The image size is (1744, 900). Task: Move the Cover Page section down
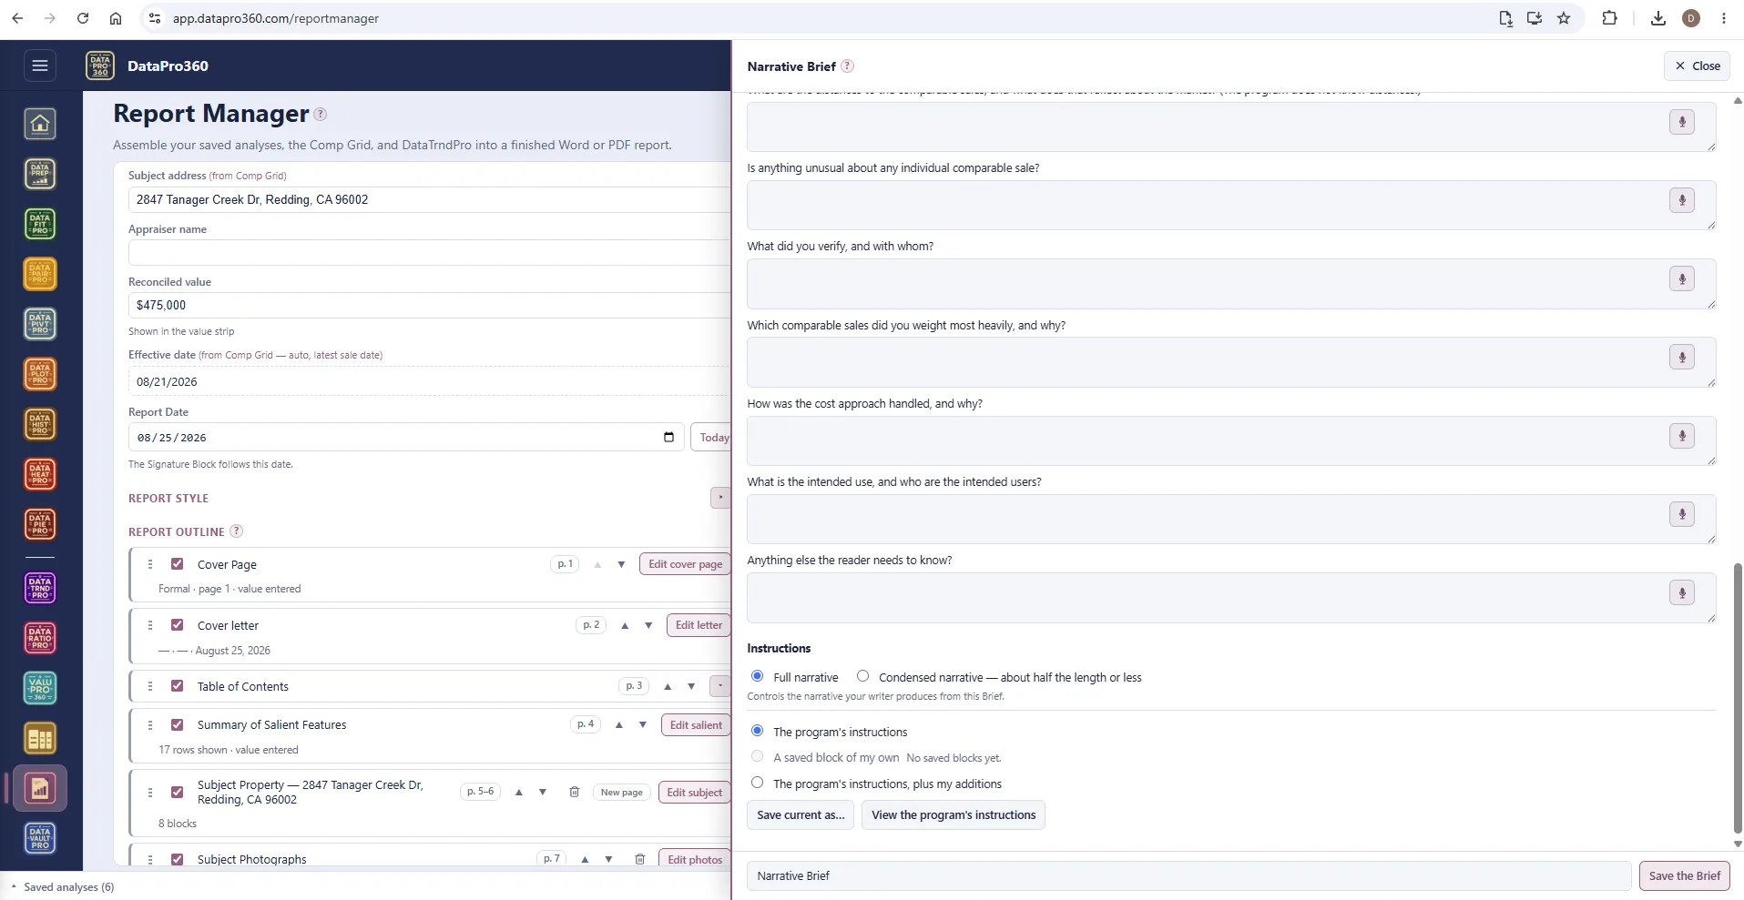click(621, 564)
